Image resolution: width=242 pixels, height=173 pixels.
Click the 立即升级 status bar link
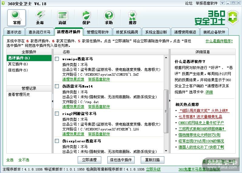tap(153, 169)
